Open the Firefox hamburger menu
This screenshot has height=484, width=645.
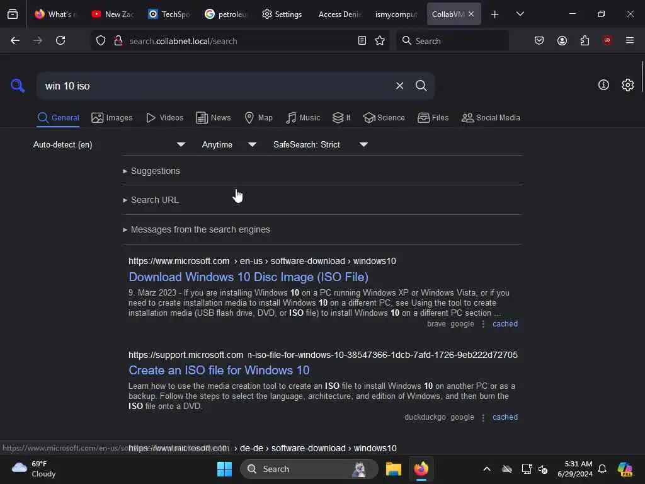[630, 40]
